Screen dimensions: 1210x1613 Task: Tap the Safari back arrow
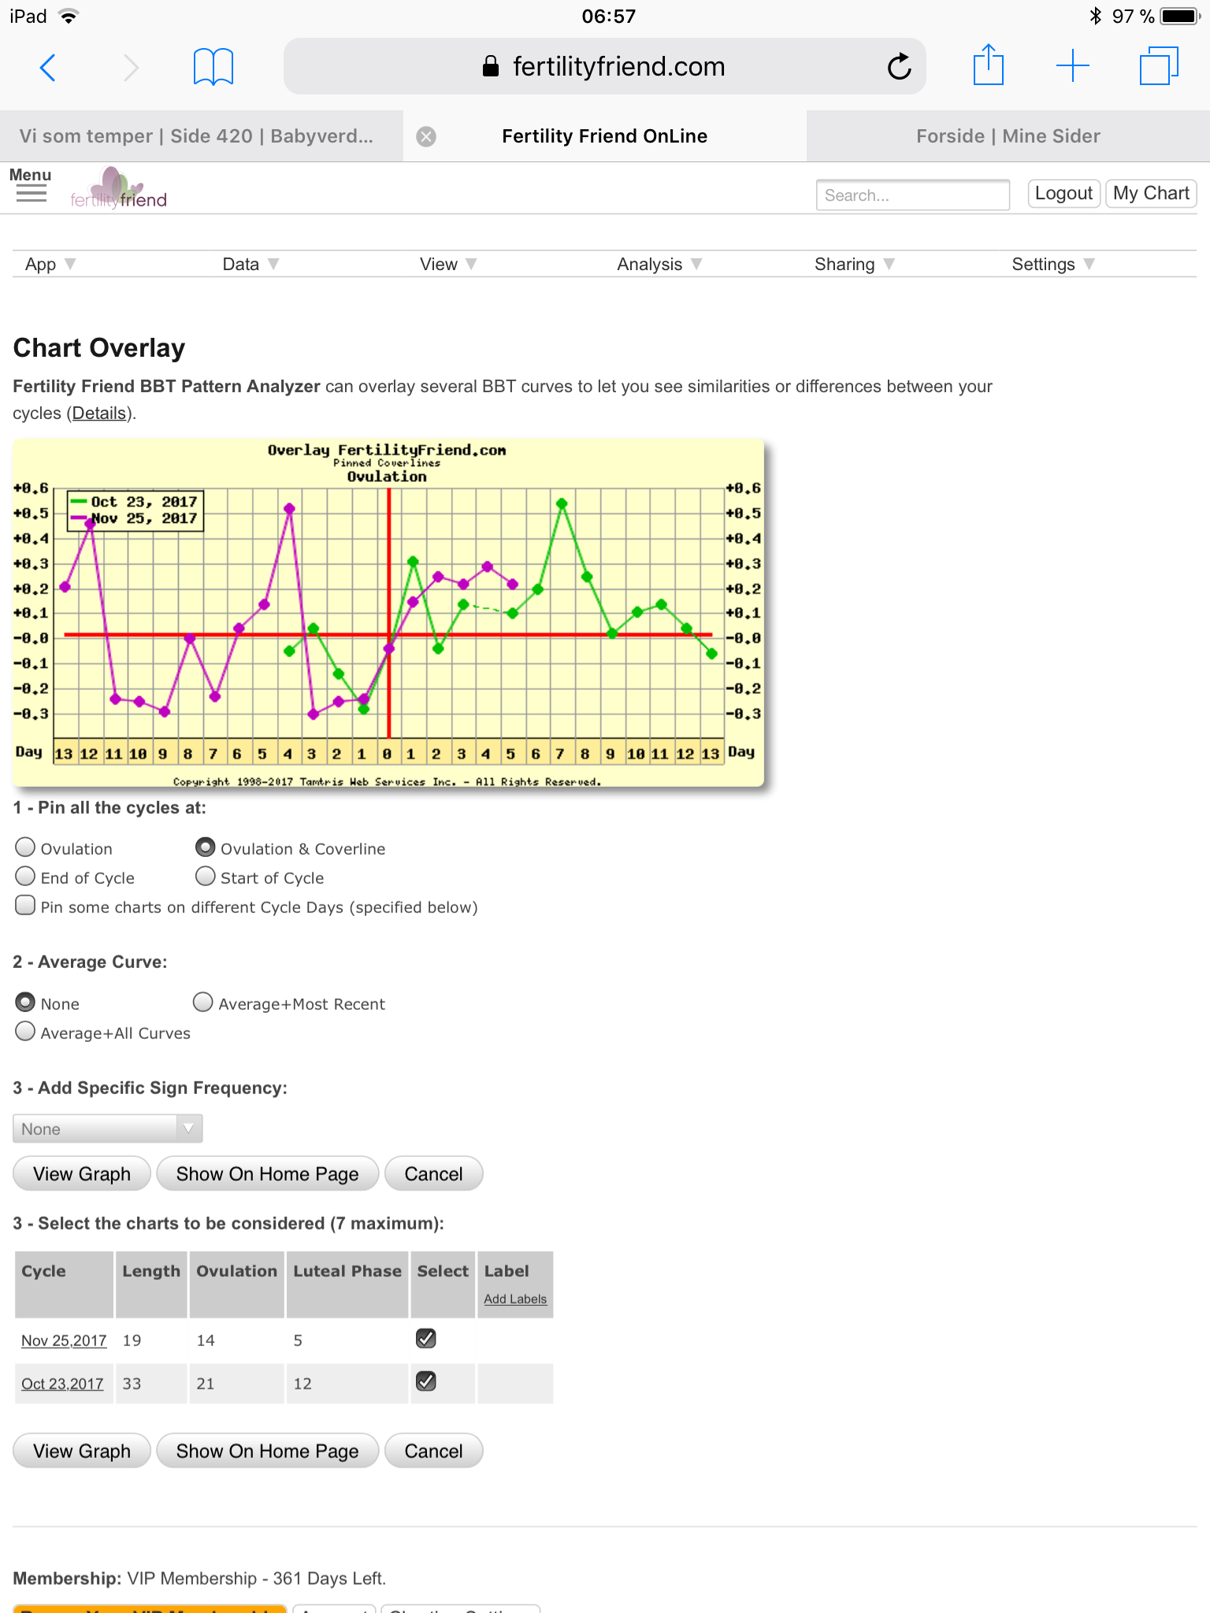[x=48, y=68]
